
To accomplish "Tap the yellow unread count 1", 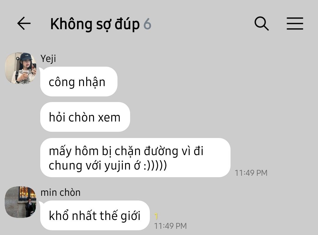I will (x=156, y=216).
